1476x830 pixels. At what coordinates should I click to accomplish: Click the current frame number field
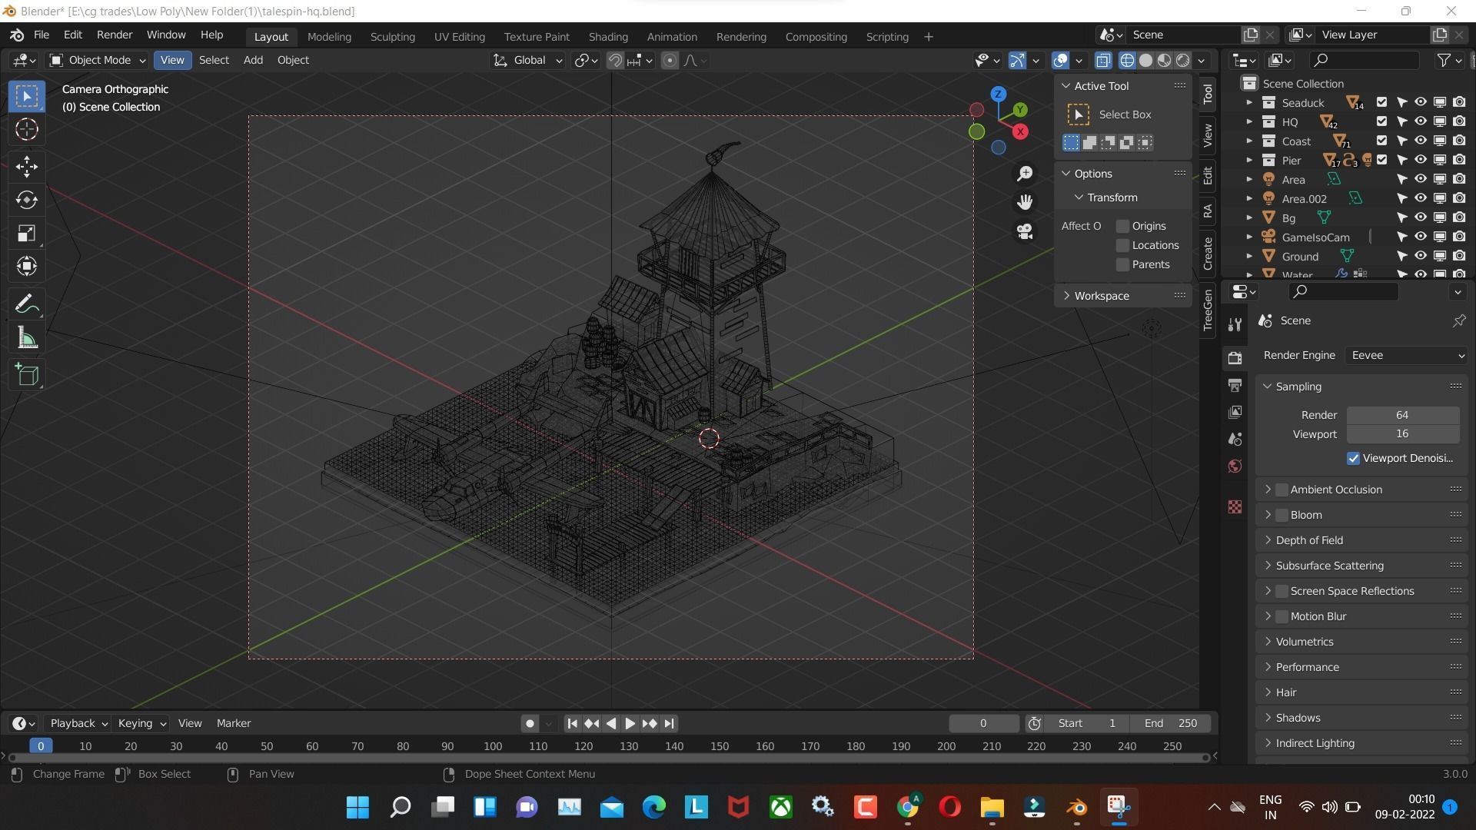coord(983,723)
